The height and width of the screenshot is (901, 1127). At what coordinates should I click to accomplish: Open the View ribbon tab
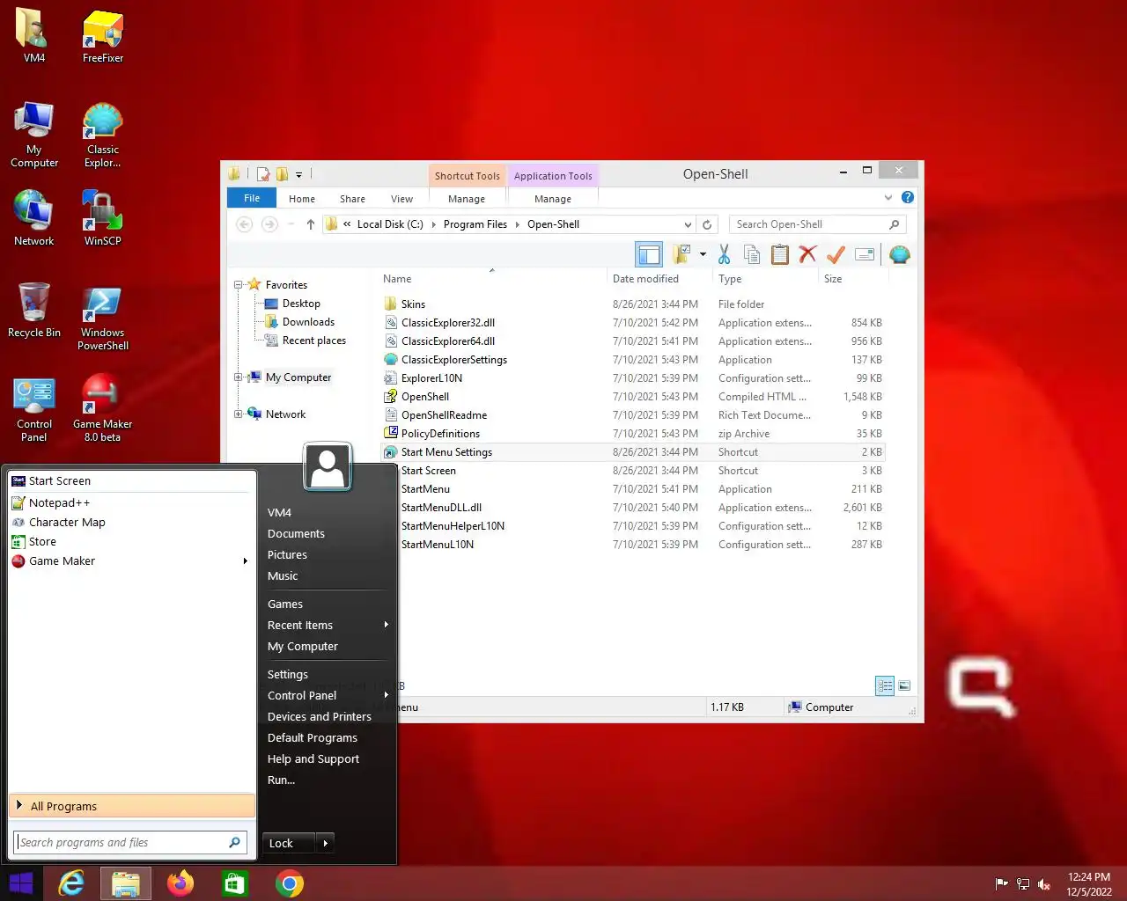click(x=401, y=199)
